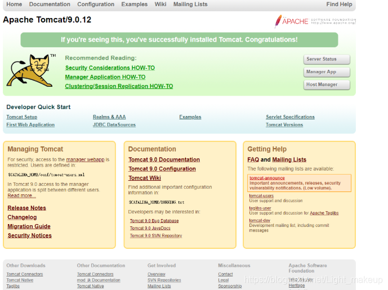Open Manager Application HOW-TO link
Image resolution: width=388 pixels, height=290 pixels.
(105, 77)
